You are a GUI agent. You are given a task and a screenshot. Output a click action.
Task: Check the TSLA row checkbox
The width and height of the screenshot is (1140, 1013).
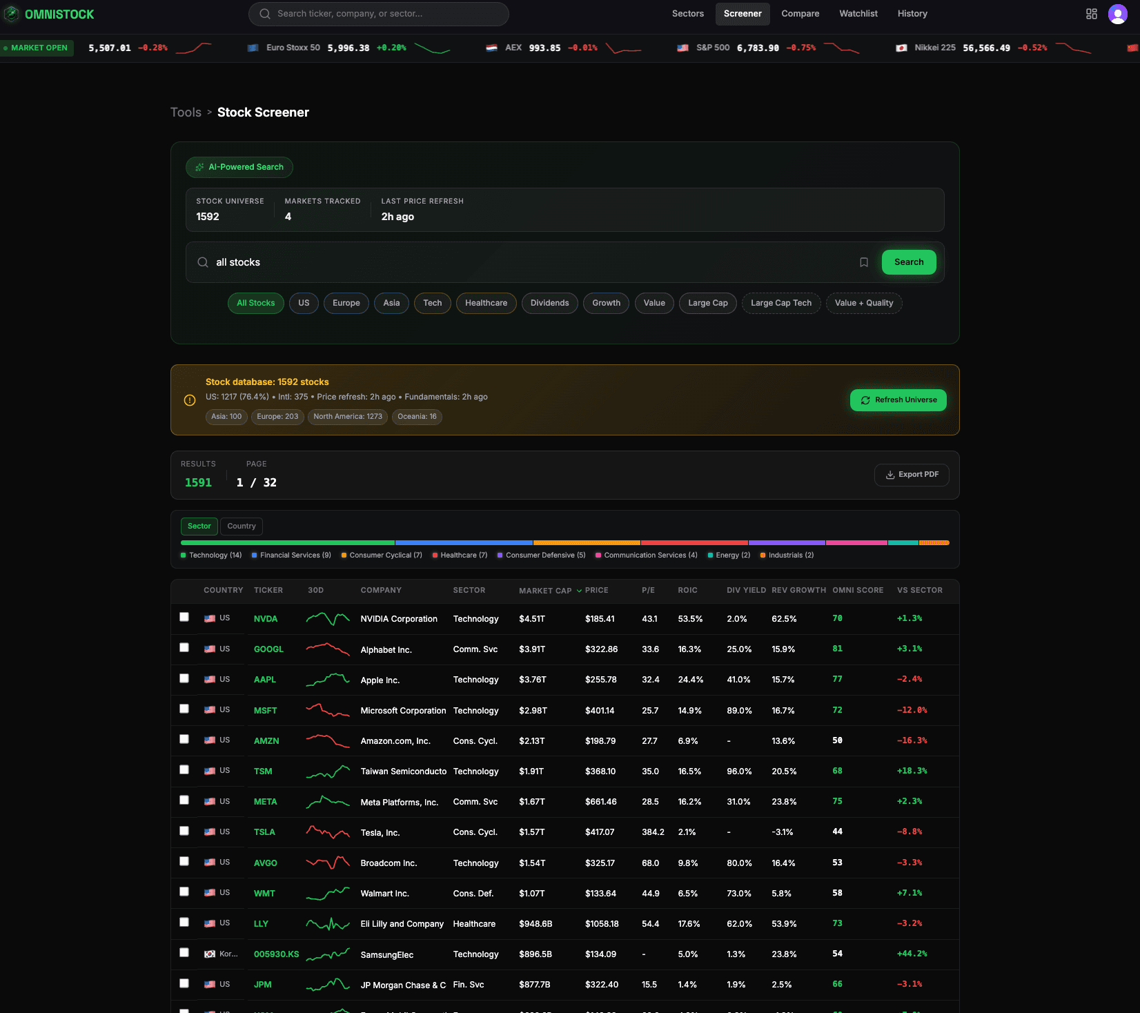click(x=184, y=831)
